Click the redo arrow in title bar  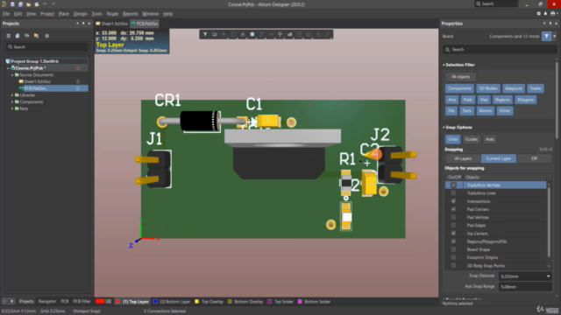coord(53,4)
